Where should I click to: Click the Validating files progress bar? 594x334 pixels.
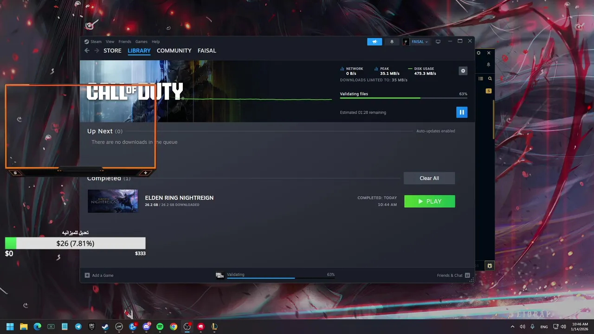click(x=403, y=98)
